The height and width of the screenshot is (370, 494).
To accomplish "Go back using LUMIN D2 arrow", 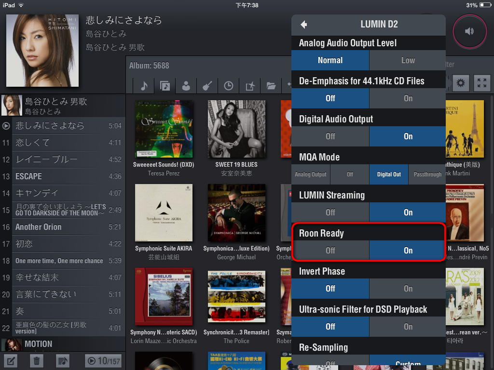I will coord(303,25).
